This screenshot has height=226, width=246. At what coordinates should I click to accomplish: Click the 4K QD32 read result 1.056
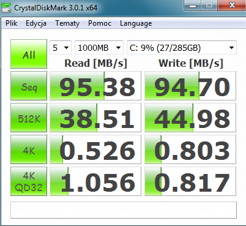(x=95, y=181)
